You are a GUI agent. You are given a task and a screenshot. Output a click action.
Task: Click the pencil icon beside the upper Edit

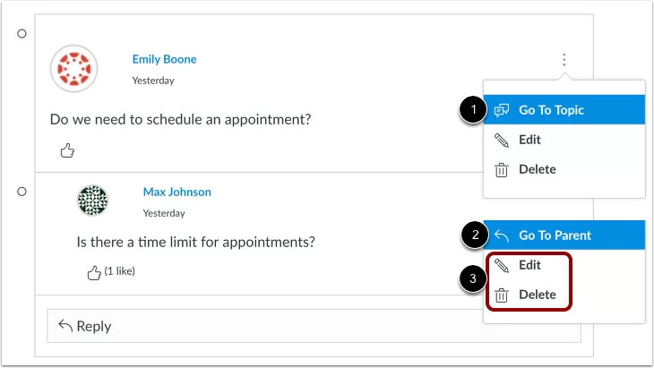[x=502, y=140]
